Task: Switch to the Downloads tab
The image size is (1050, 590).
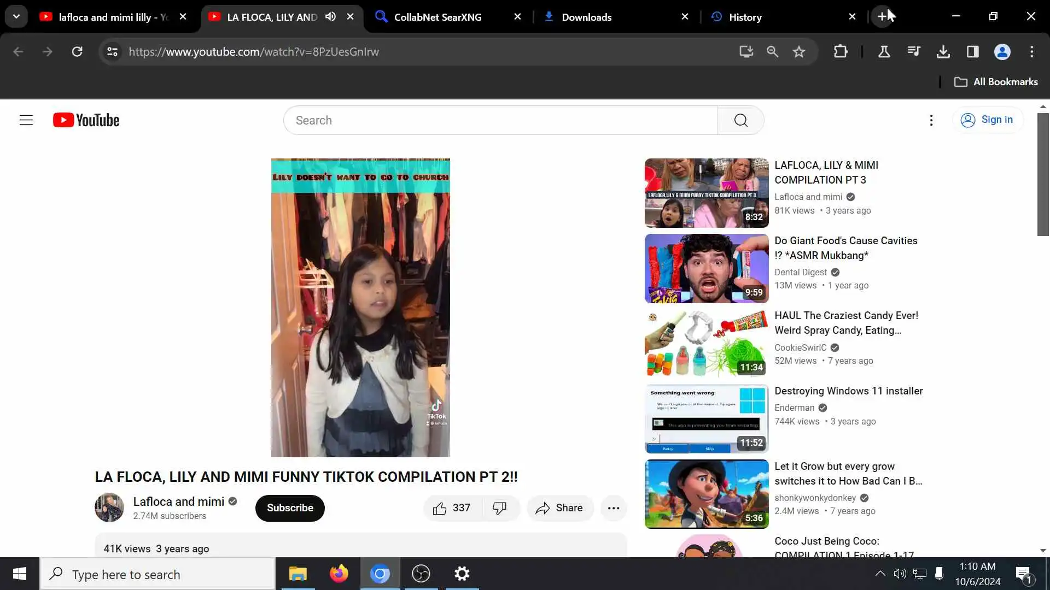Action: coord(586,17)
